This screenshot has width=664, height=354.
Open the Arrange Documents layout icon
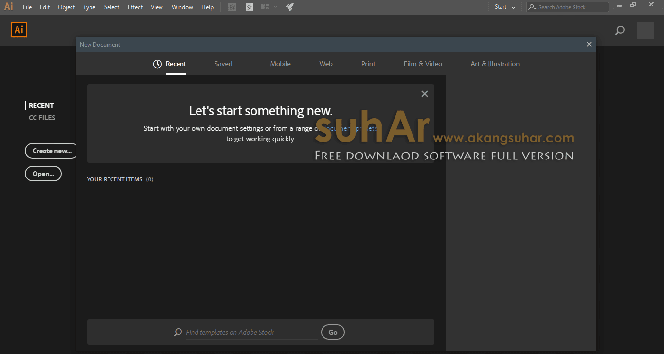point(265,7)
